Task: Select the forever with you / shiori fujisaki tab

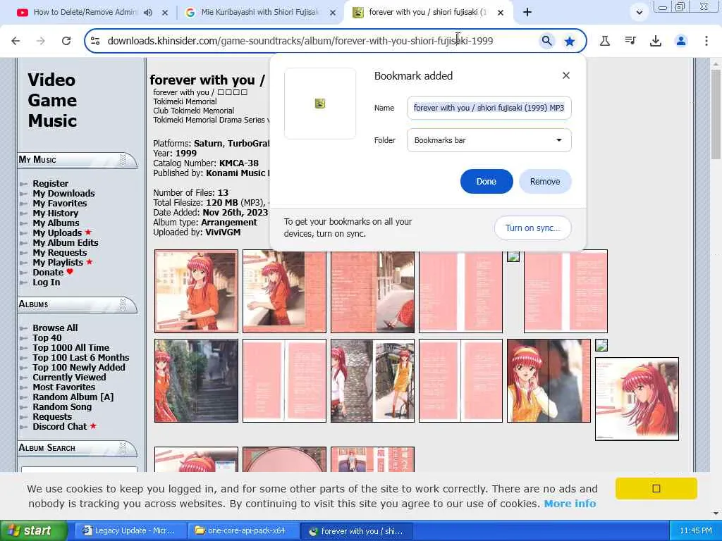Action: click(427, 13)
